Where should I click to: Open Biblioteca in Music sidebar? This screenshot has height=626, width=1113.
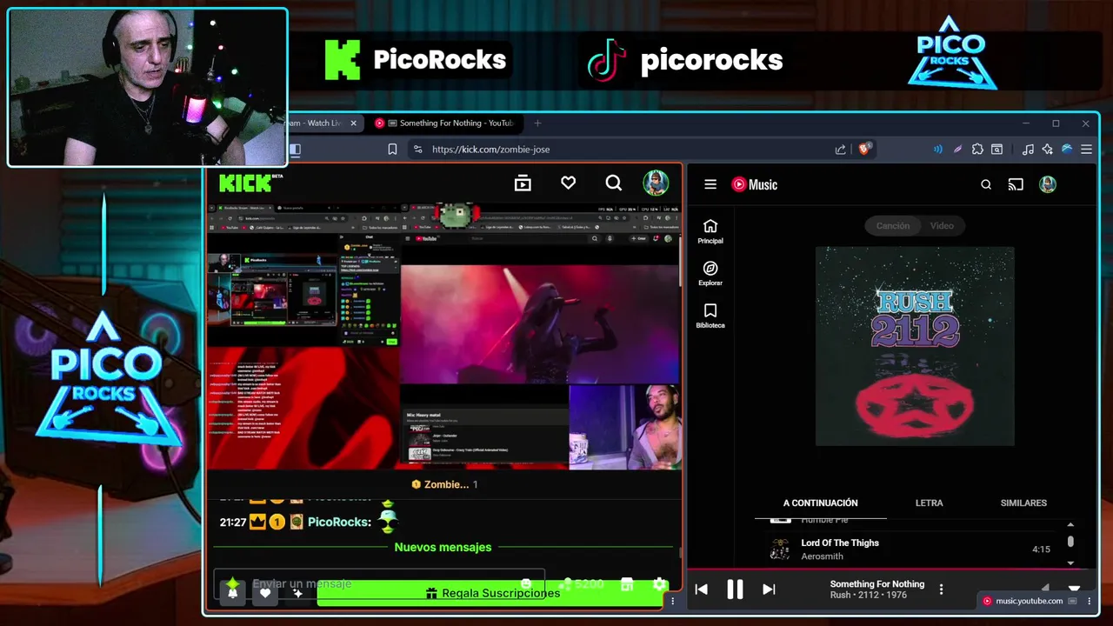tap(710, 316)
